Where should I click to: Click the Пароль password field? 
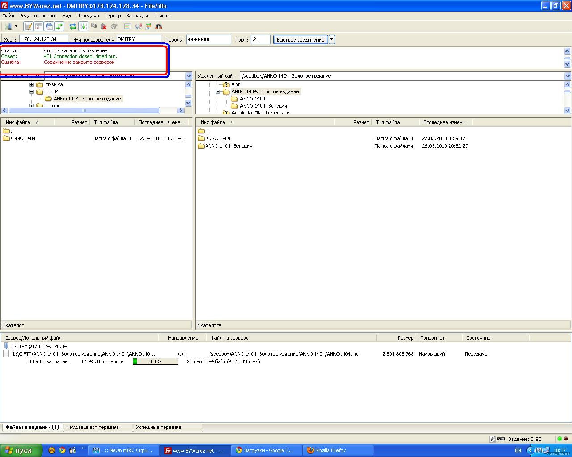[208, 39]
